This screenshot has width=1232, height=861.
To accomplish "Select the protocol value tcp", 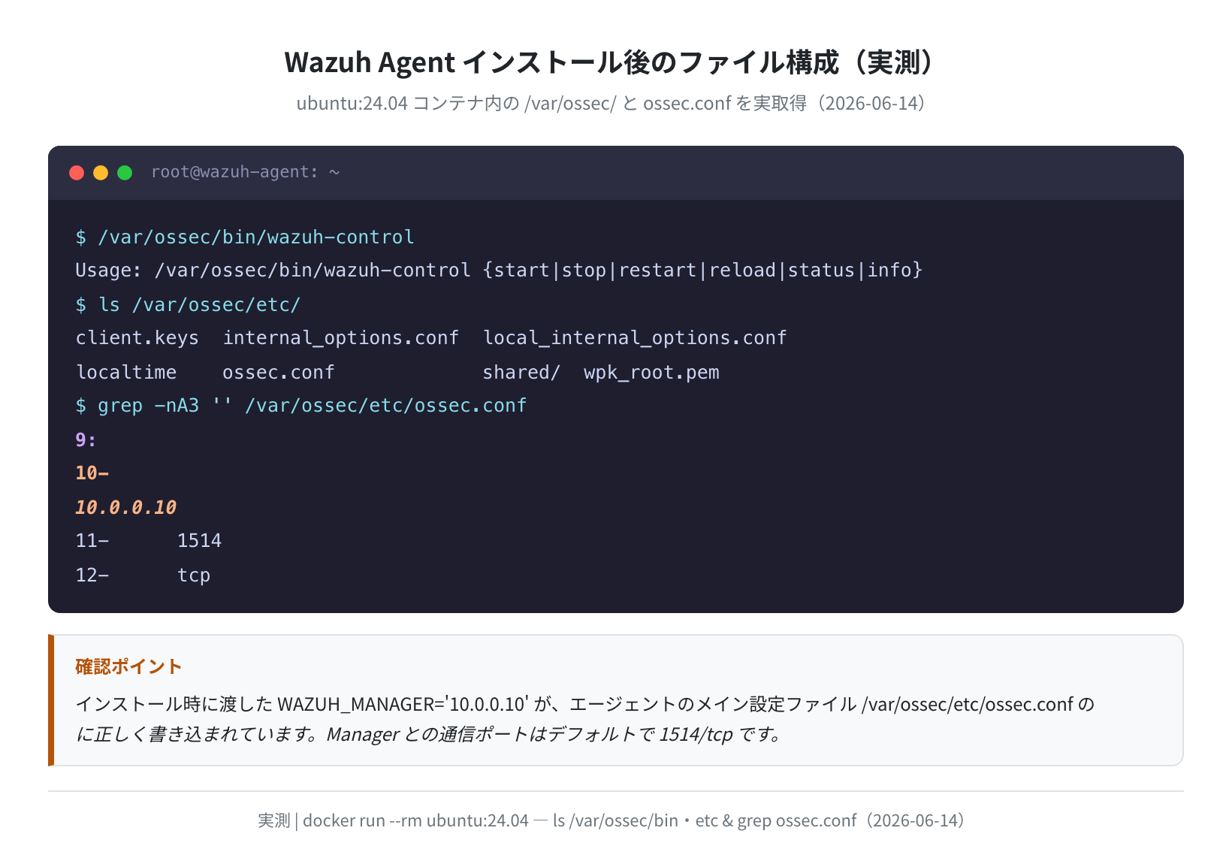I will 194,576.
